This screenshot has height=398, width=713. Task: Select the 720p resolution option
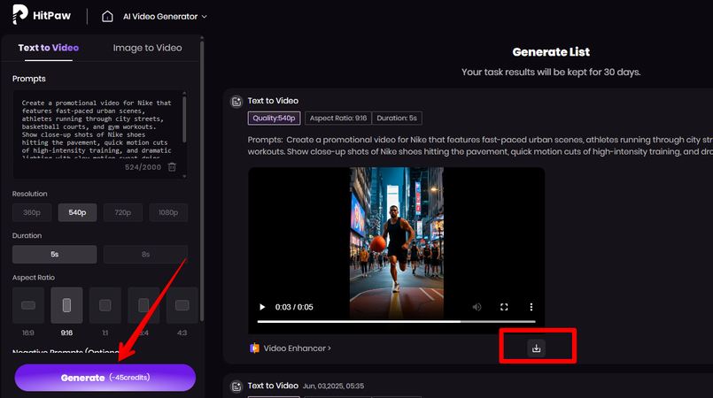point(123,212)
